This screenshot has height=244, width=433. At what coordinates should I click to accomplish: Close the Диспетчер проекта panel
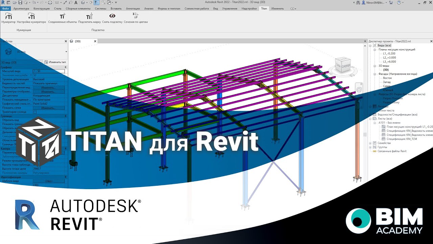click(431, 41)
